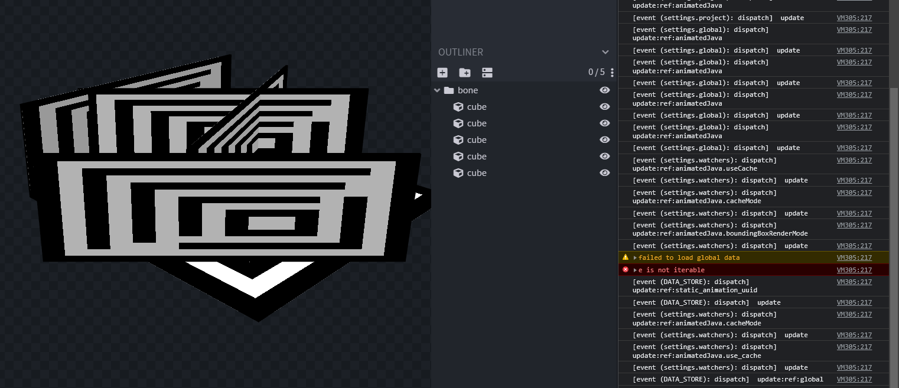Click the bone folder icon
The width and height of the screenshot is (899, 388).
pos(448,90)
